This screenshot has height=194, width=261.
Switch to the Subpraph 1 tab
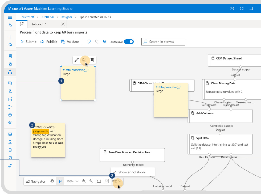click(39, 24)
